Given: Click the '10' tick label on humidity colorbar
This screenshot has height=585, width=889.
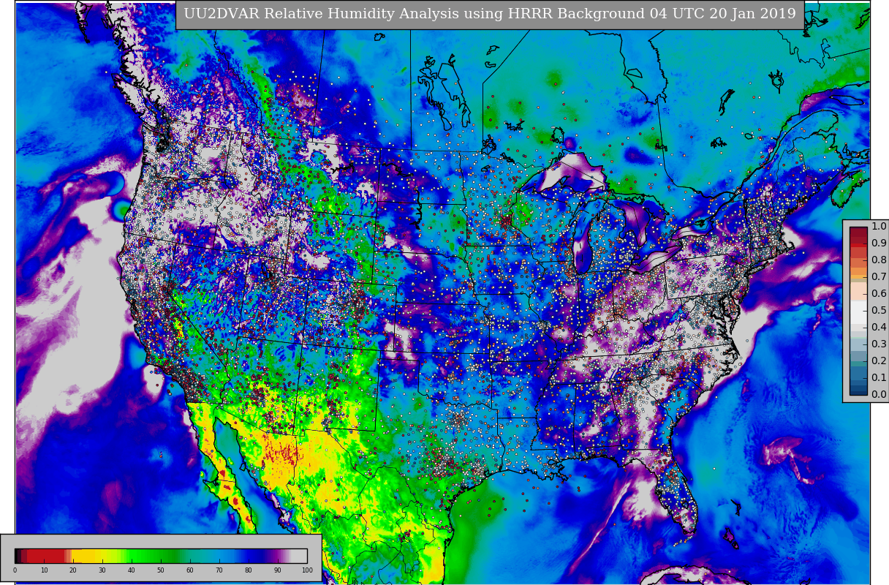Looking at the screenshot, I should pyautogui.click(x=44, y=570).
